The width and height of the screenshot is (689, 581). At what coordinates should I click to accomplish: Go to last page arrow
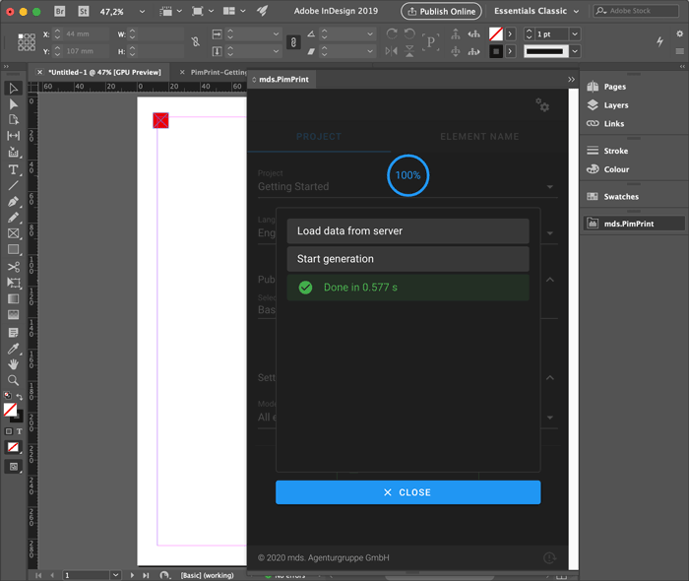146,575
